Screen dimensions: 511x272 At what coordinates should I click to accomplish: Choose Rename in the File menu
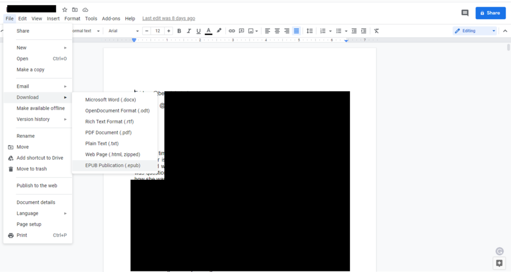38,136
